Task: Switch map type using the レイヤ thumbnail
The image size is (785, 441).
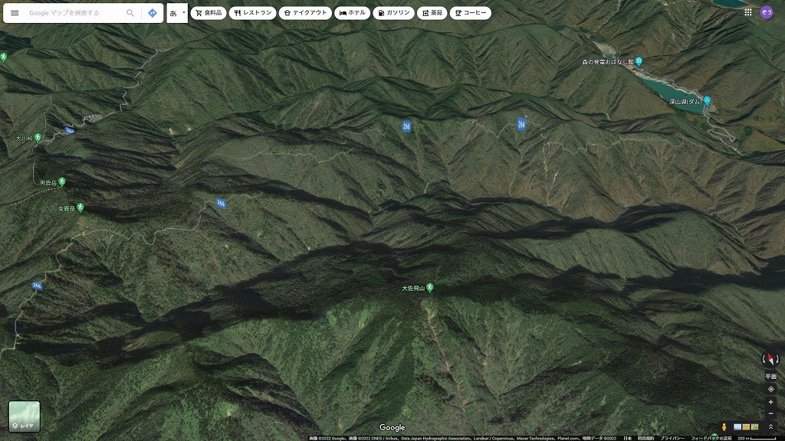Action: click(25, 416)
